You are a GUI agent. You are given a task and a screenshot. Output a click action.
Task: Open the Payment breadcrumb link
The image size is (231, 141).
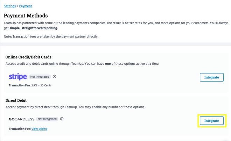coord(26,6)
